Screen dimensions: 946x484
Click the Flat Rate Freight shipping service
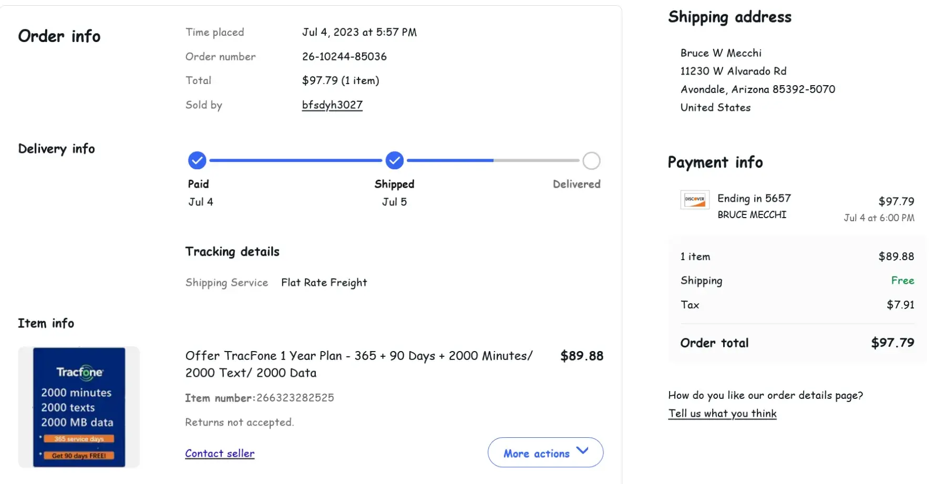pyautogui.click(x=324, y=283)
